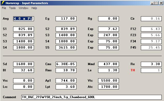Click the S2 field in the F12 row

(x=66, y=29)
